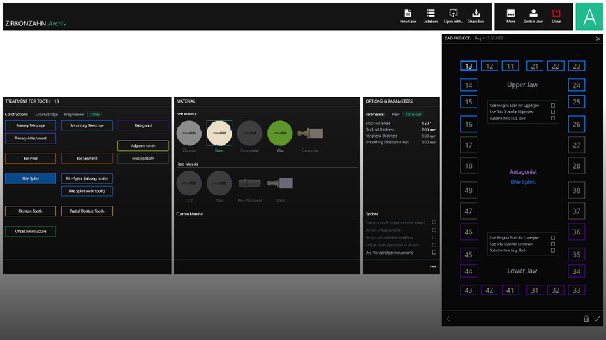Switch to the Advanced parameters tab
The image size is (606, 340).
tap(413, 114)
